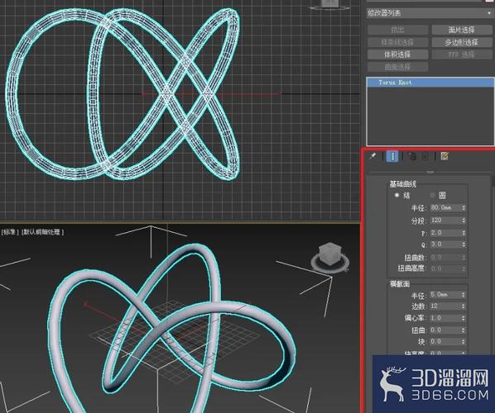495x413 pixels.
Task: Click the 块 0.0 value field
Action: coord(445,341)
